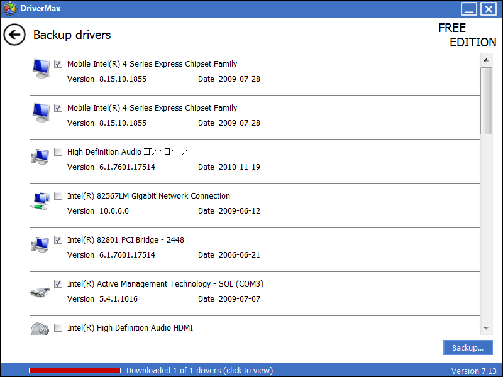This screenshot has width=503, height=377.
Task: Select first 'Mobile Intel(R) 4 Series Express Chipset Family' label
Action: 152,64
